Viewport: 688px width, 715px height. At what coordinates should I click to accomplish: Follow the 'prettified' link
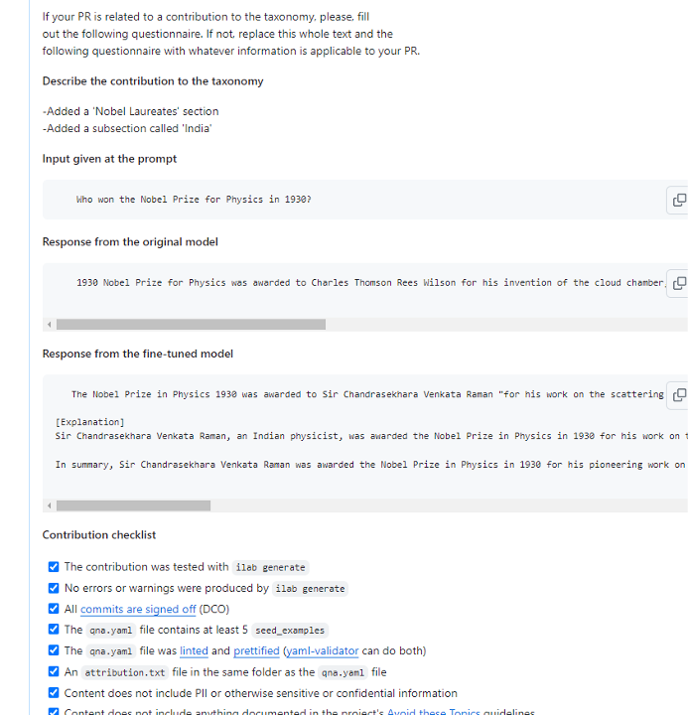(256, 650)
